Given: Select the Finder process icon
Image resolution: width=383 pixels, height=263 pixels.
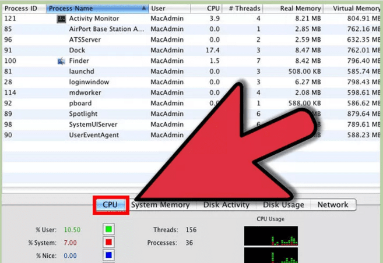Looking at the screenshot, I should point(61,61).
